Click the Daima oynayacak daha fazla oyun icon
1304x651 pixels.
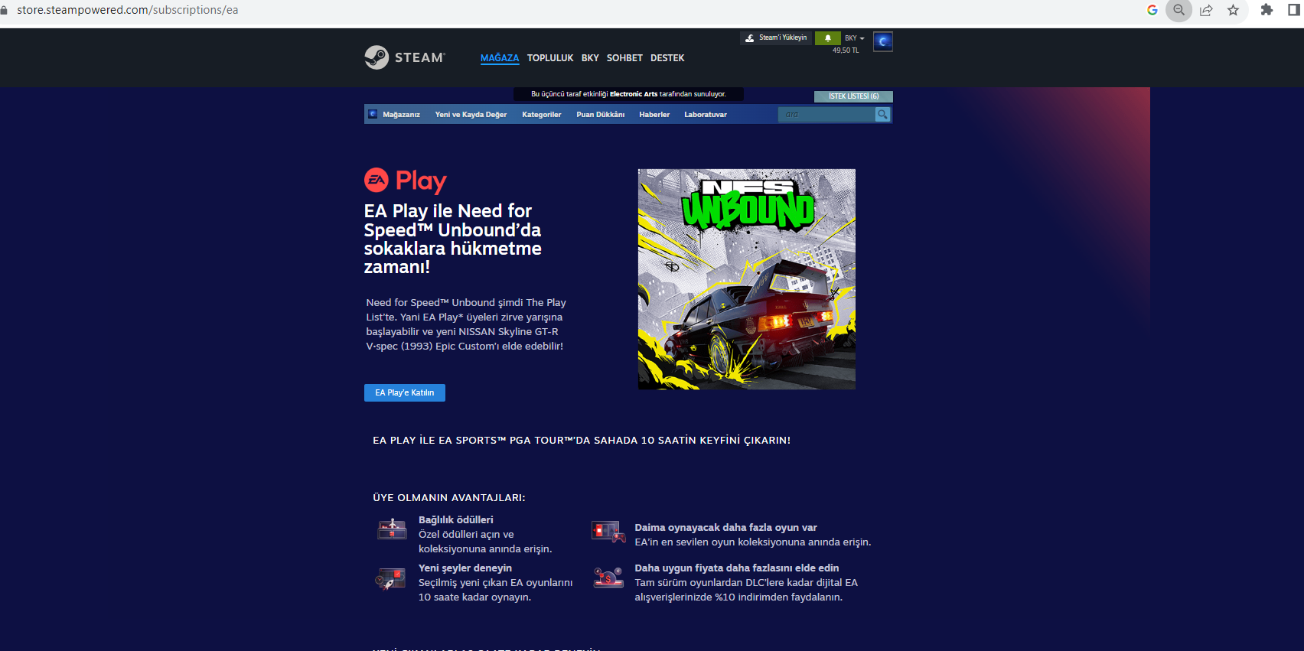tap(608, 532)
